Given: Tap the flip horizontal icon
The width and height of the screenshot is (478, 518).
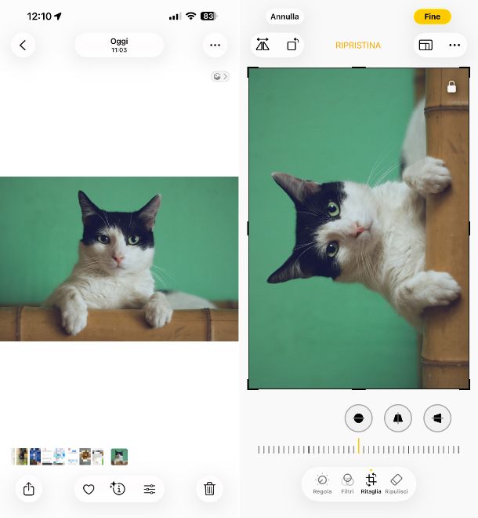Looking at the screenshot, I should pyautogui.click(x=263, y=46).
